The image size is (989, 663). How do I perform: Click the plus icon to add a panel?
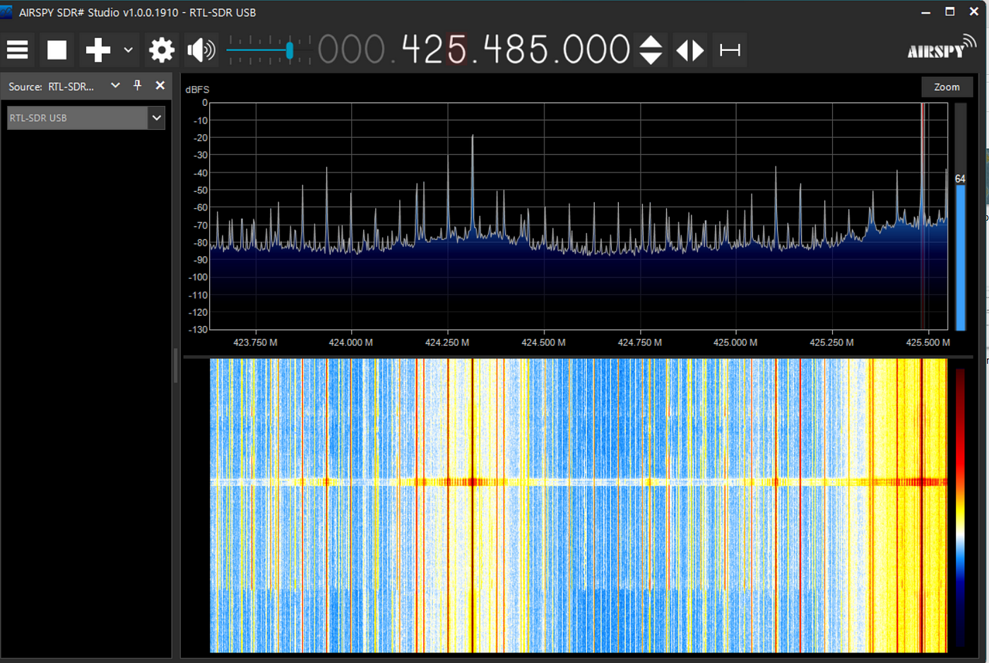[98, 50]
